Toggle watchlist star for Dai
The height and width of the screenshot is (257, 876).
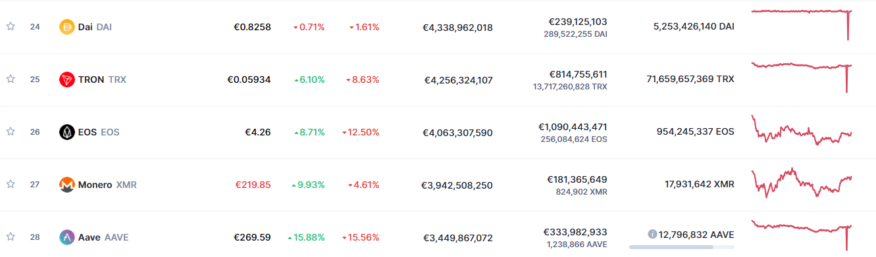click(11, 26)
